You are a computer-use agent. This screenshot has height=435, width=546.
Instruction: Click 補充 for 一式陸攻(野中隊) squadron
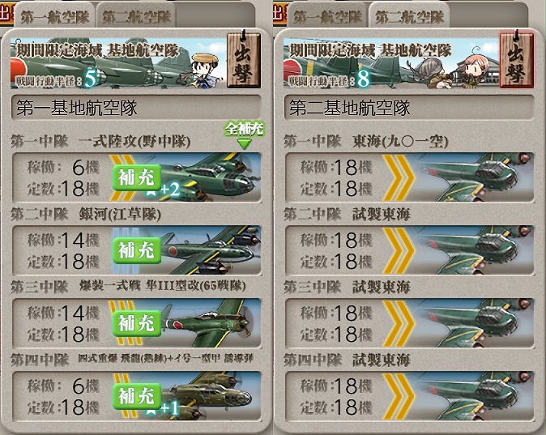tap(136, 178)
